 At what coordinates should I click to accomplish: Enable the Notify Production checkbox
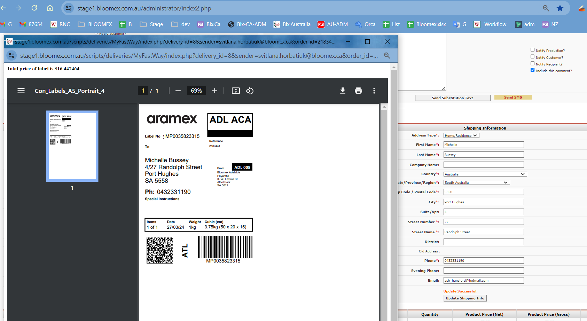click(532, 50)
